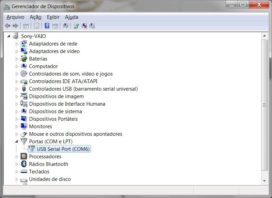Click the uninstall device toolbar icon
The width and height of the screenshot is (272, 198).
pyautogui.click(x=84, y=26)
